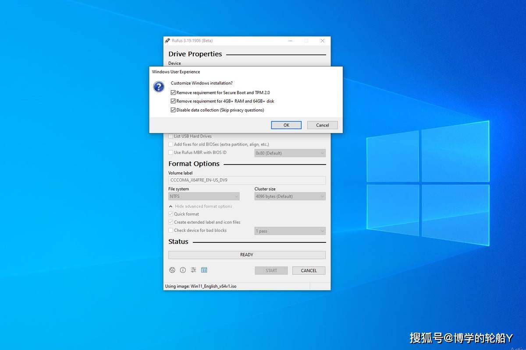Toggle Quick format checkbox

point(171,214)
